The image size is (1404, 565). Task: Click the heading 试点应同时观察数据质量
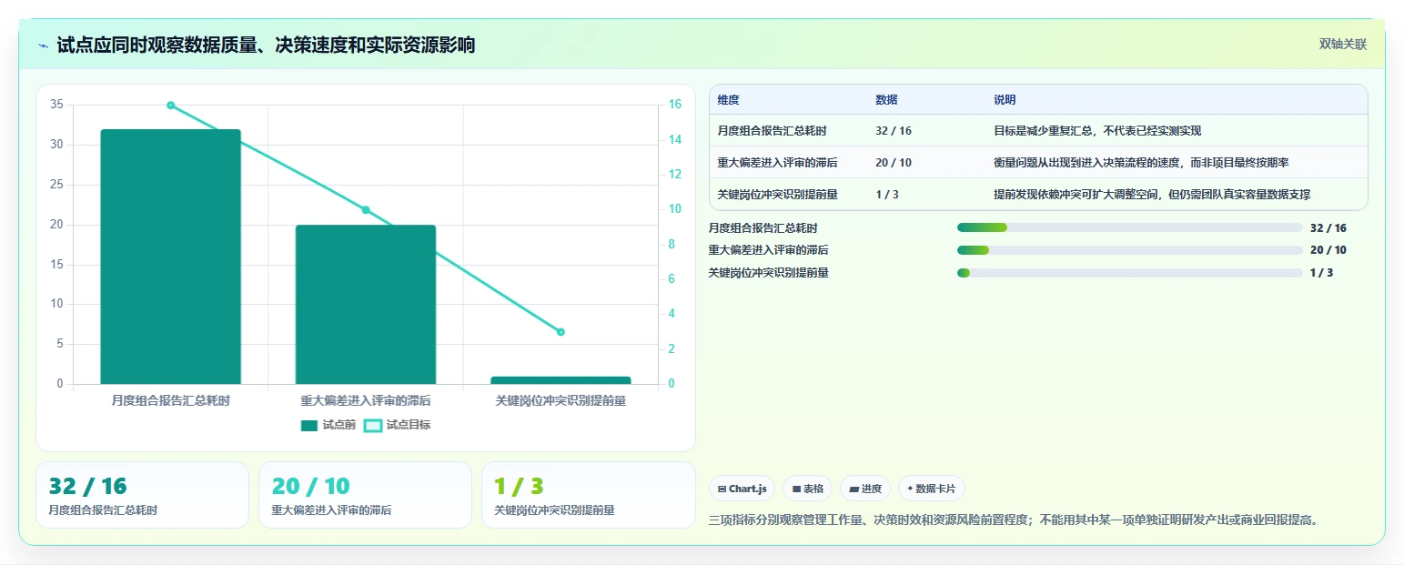pyautogui.click(x=266, y=45)
